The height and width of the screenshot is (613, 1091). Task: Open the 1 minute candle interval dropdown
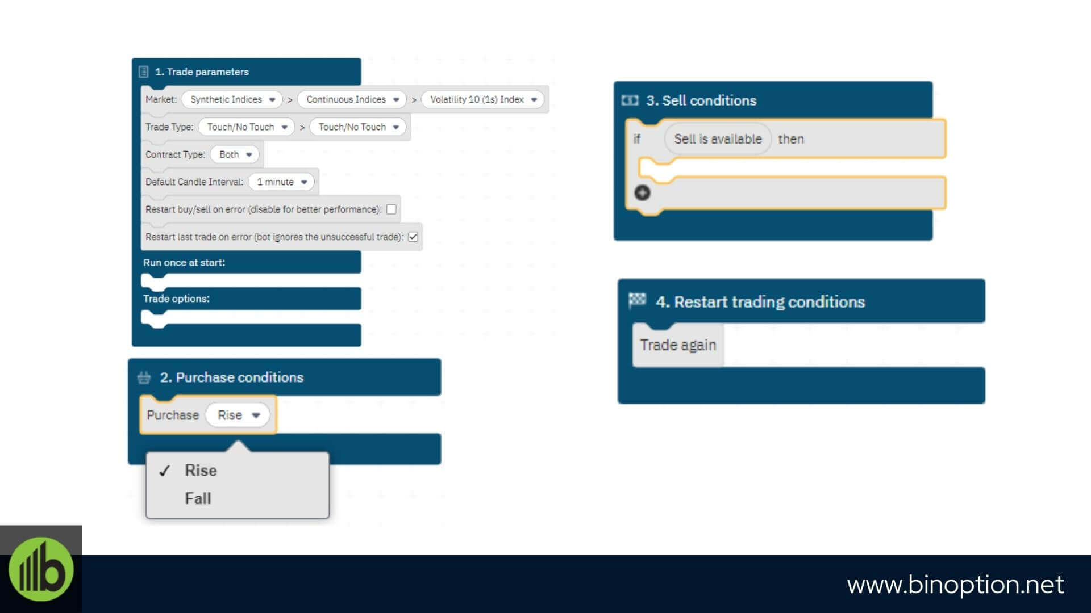pyautogui.click(x=281, y=182)
